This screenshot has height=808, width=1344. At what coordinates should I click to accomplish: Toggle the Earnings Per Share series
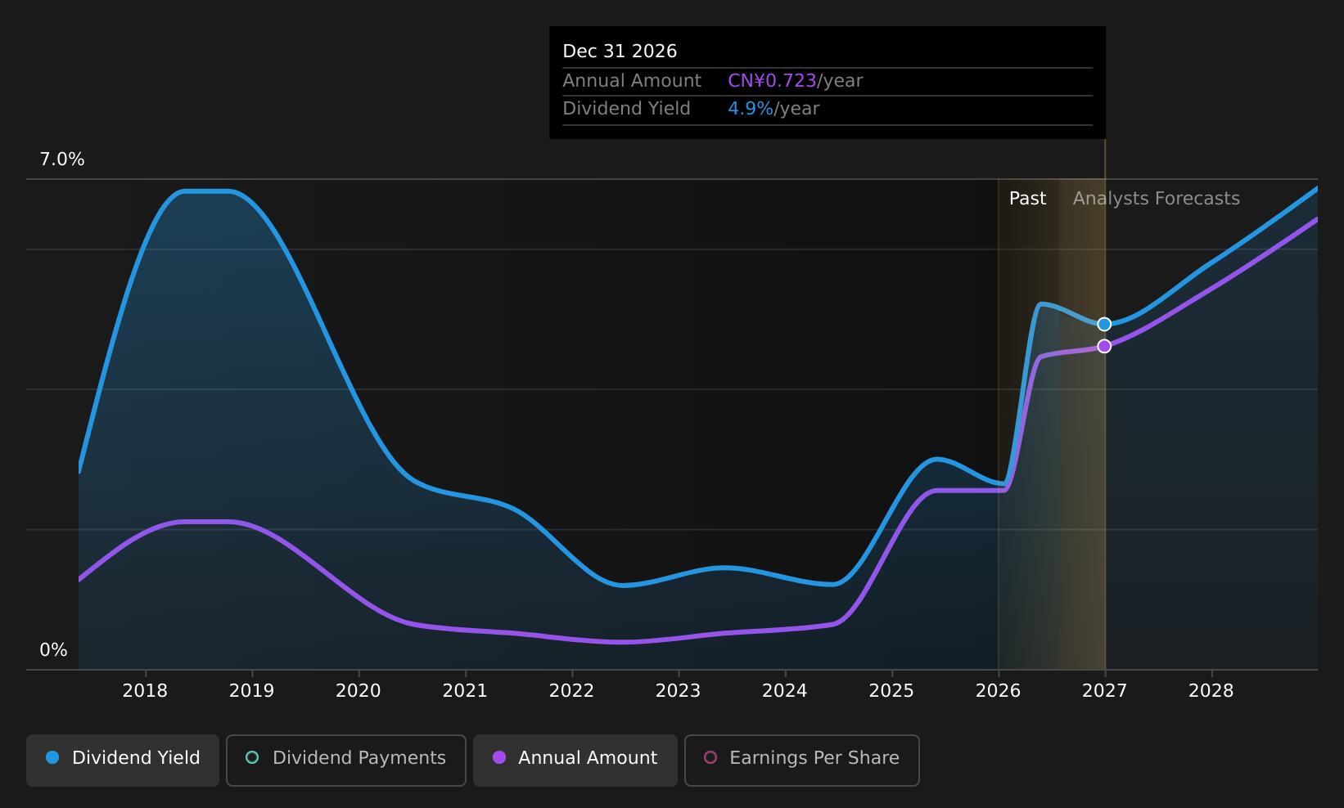[x=802, y=760]
